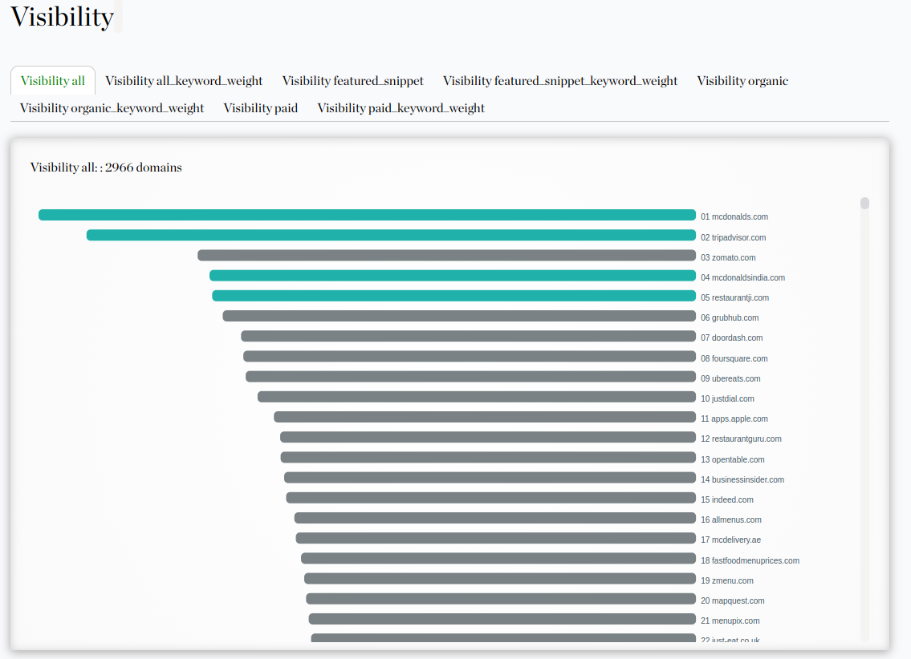911x659 pixels.
Task: Click the '17 mcdelivery.ae' label
Action: click(730, 540)
